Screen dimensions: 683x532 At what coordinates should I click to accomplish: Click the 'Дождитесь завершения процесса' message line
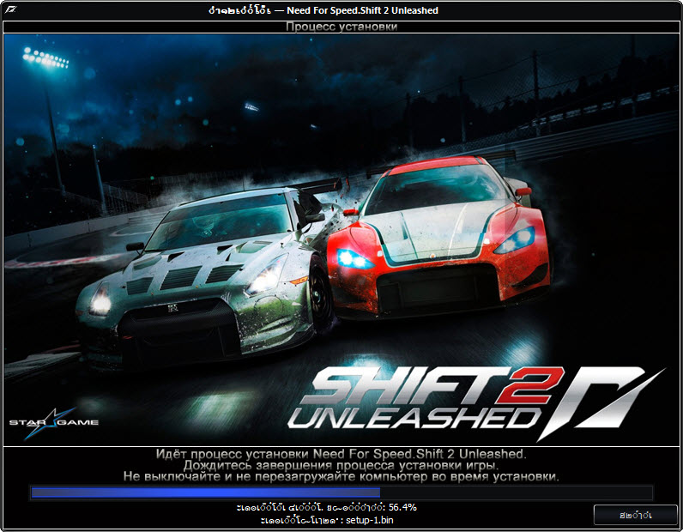[x=341, y=465]
